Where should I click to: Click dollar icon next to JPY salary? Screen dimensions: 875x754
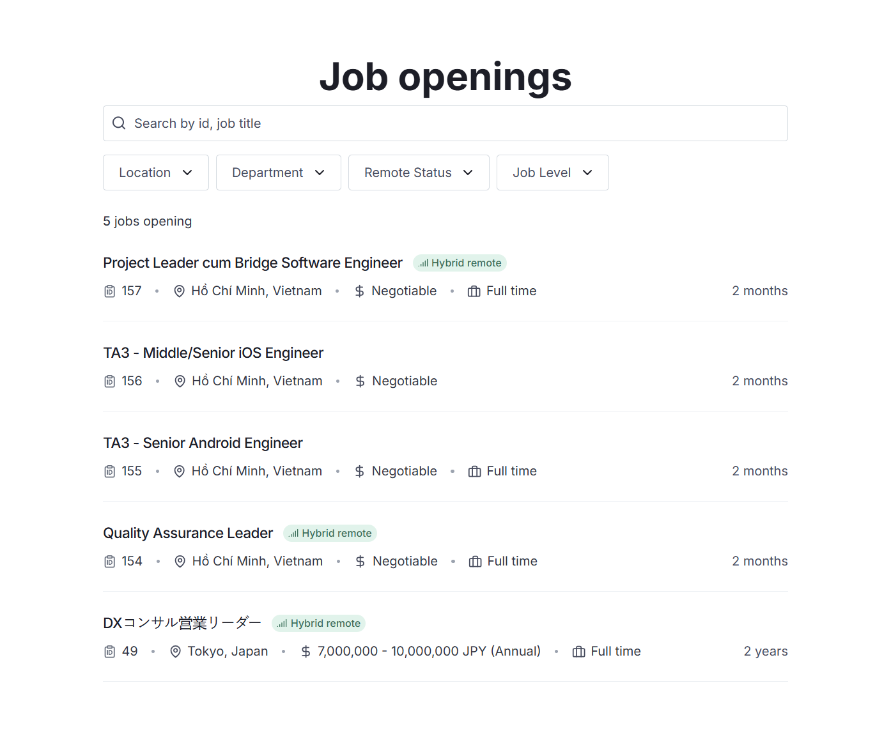click(306, 652)
